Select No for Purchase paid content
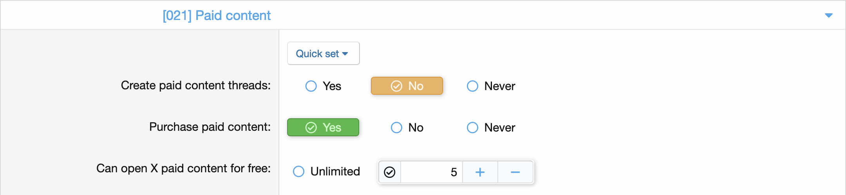The height and width of the screenshot is (195, 846). pyautogui.click(x=407, y=127)
